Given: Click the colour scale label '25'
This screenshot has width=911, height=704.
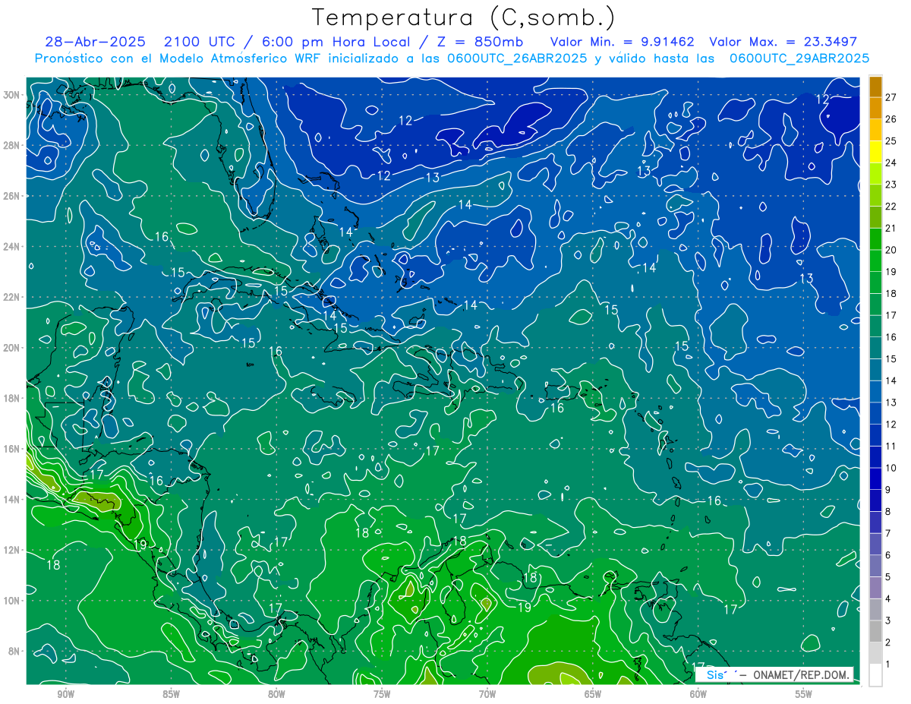Looking at the screenshot, I should pos(891,140).
